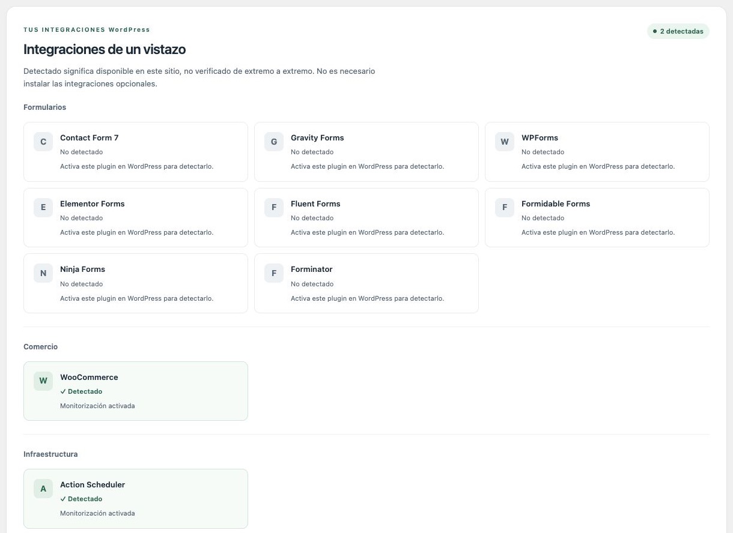Click the Comercio section heading
This screenshot has height=533, width=733.
pyautogui.click(x=40, y=347)
